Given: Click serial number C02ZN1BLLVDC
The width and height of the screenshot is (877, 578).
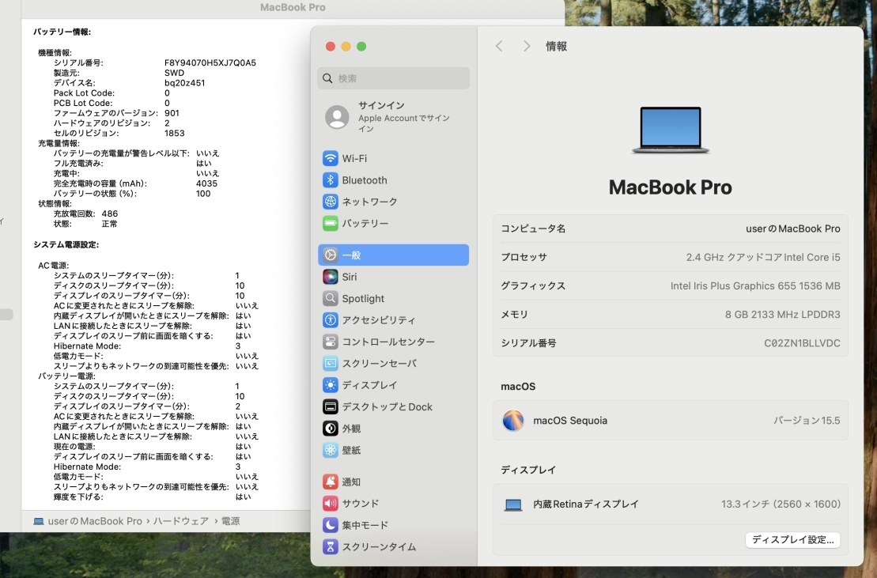Looking at the screenshot, I should click(802, 343).
